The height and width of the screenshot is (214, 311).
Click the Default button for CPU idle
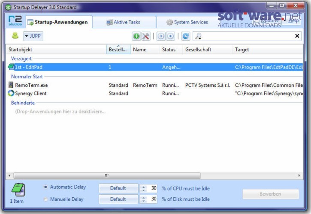pyautogui.click(x=118, y=188)
